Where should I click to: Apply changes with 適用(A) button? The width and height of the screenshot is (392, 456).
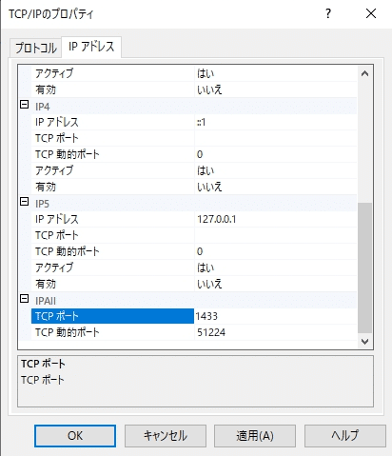pyautogui.click(x=255, y=436)
